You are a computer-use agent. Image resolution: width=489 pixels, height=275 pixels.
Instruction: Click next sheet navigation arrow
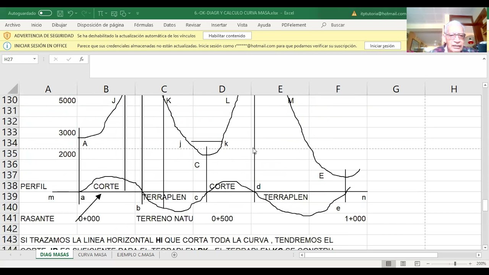coord(21,255)
